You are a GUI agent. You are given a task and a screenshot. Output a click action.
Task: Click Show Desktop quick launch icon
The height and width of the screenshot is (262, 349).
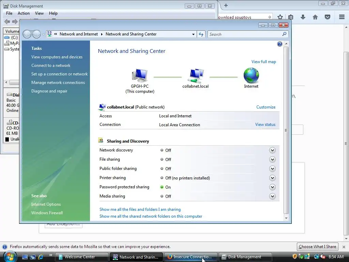(25, 257)
